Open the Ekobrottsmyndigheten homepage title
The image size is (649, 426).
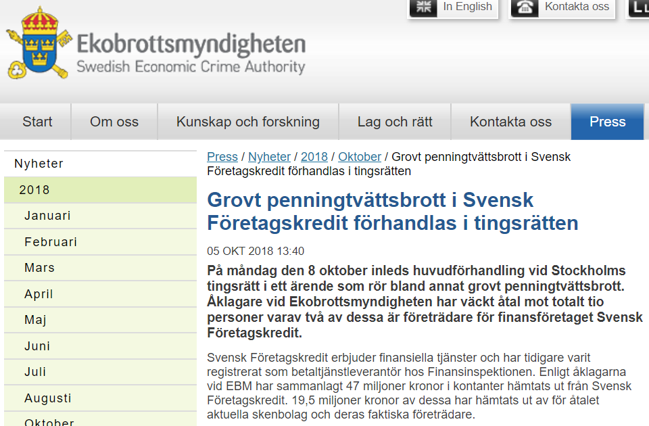[191, 45]
